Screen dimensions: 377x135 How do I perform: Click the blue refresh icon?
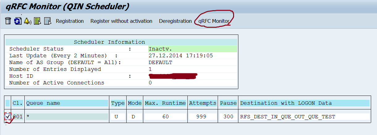(18, 21)
